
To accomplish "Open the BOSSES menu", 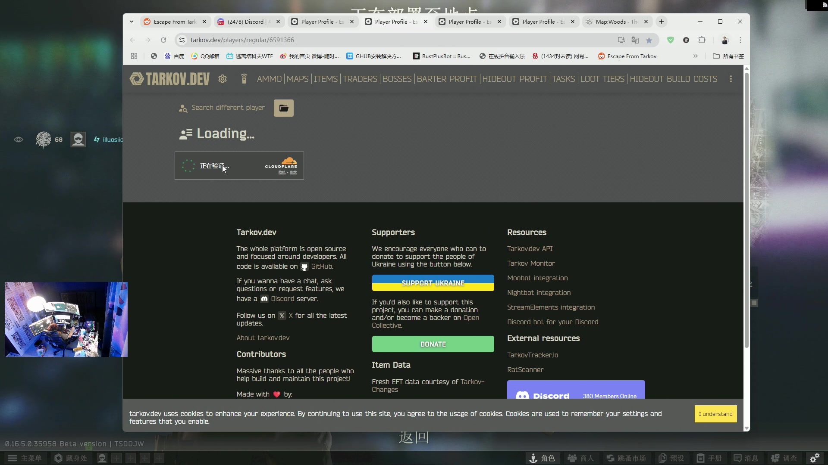I will [397, 79].
